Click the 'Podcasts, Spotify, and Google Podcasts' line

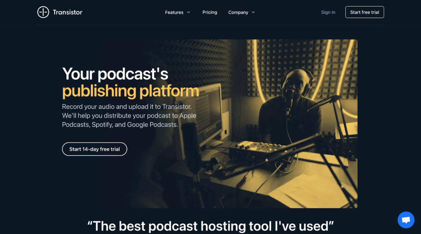(120, 125)
